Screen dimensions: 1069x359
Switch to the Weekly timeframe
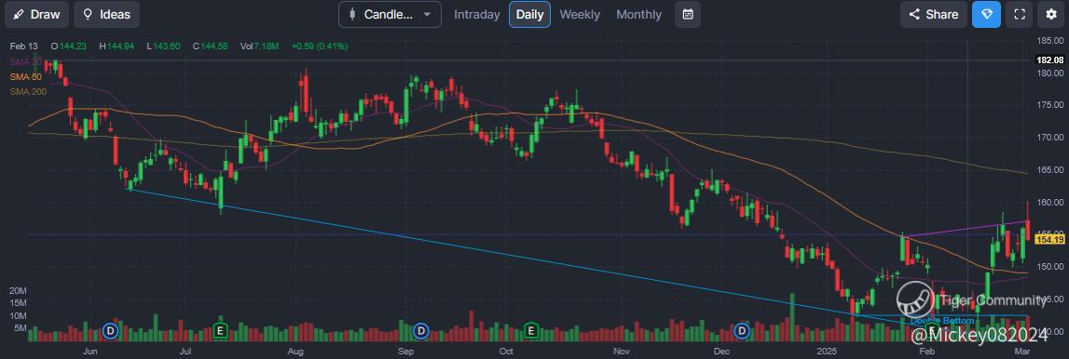[580, 14]
